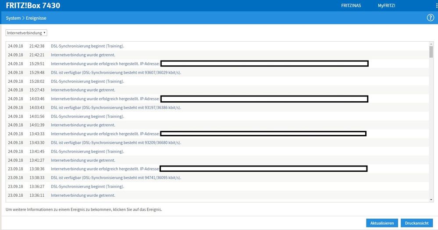This screenshot has height=230, width=438.
Task: Select event at 13:41:27 getrennt
Action: click(x=217, y=160)
